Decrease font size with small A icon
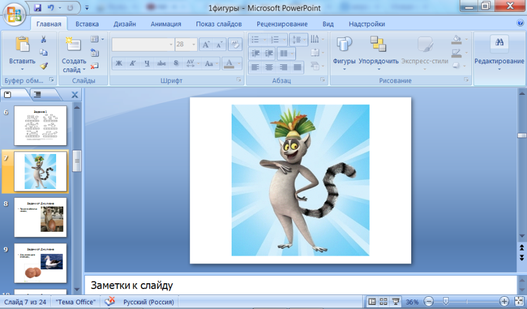The width and height of the screenshot is (527, 309). 219,44
